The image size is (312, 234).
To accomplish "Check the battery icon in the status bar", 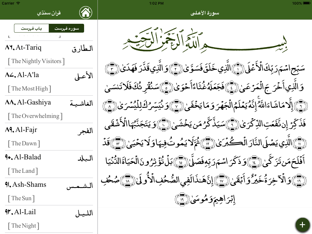I will (307, 3).
